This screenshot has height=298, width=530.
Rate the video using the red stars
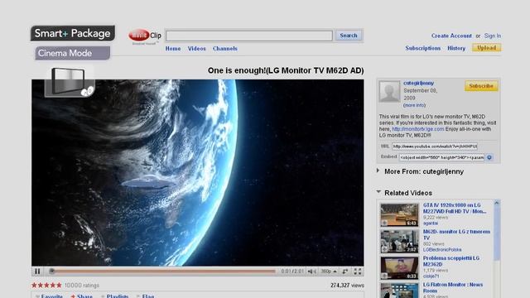[46, 285]
